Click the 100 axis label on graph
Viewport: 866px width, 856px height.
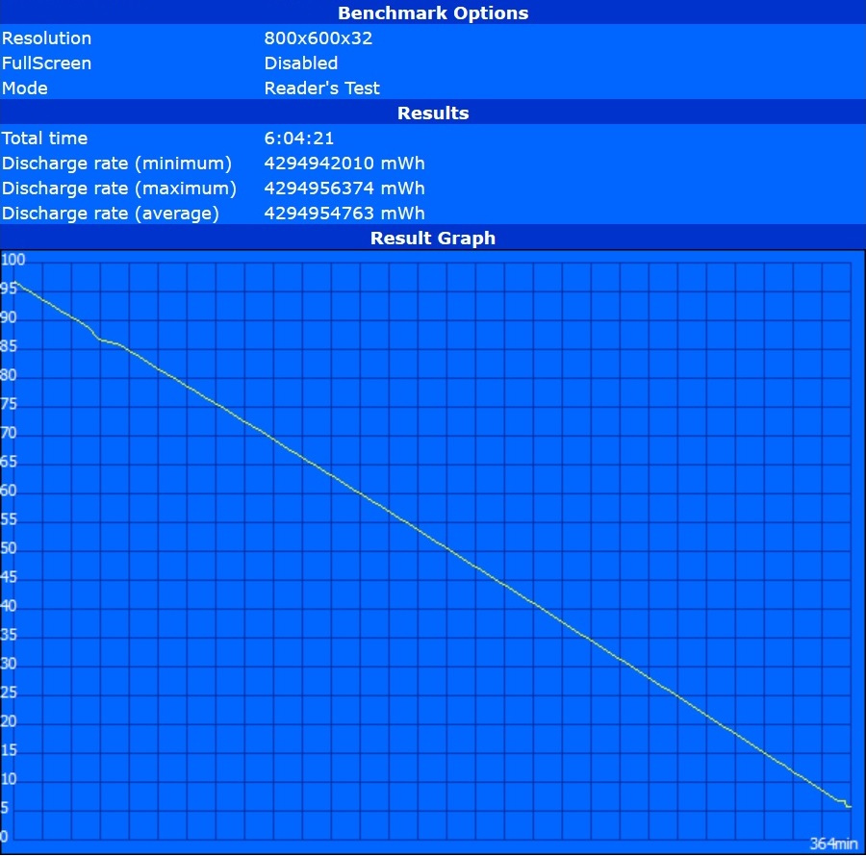tap(13, 260)
